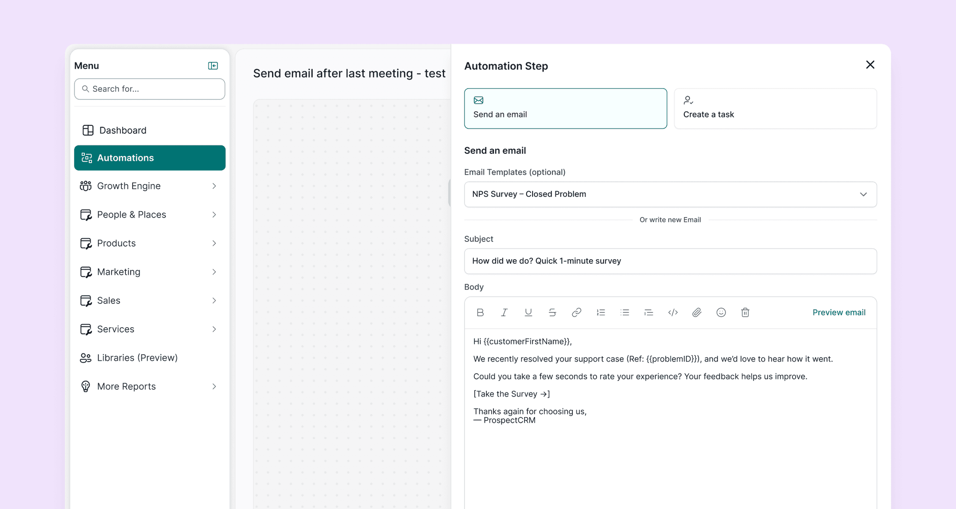This screenshot has height=509, width=956.
Task: Click the Dashboard grid icon
Action: point(88,130)
